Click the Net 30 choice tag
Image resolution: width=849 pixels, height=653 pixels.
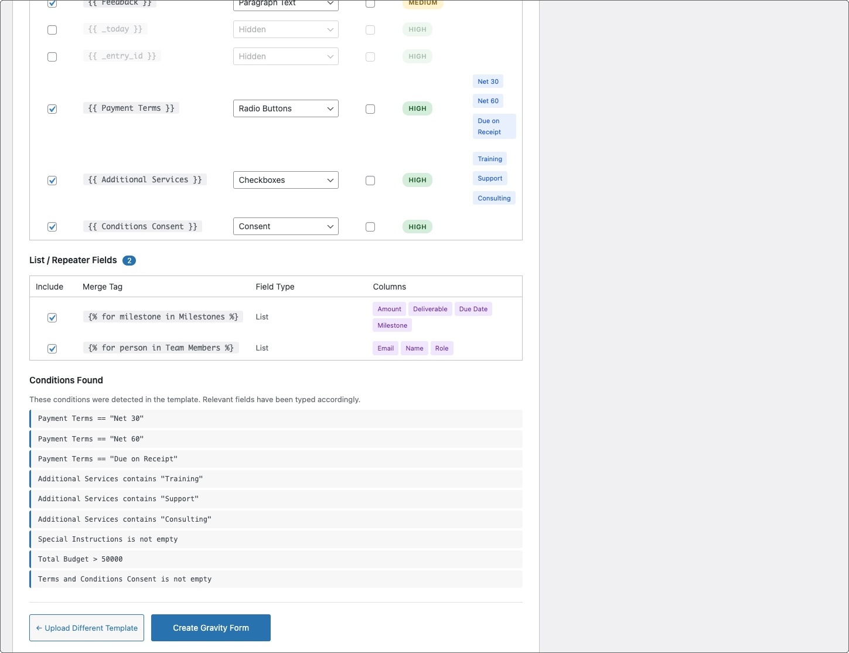(x=487, y=81)
